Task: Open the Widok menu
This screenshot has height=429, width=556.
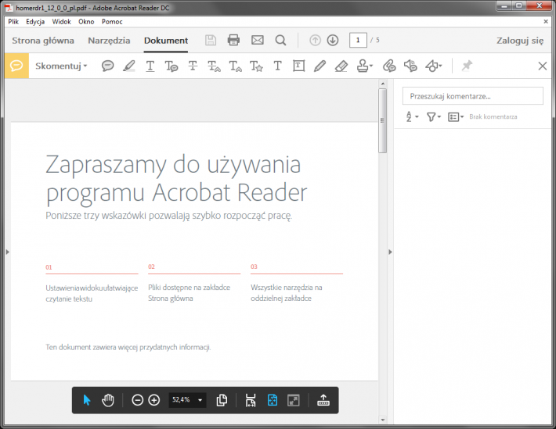Action: click(x=61, y=22)
